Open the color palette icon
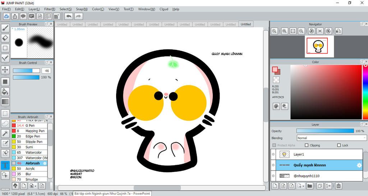The image size is (368, 196). coord(276,107)
